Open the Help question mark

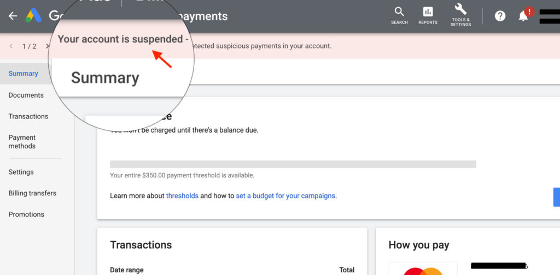(500, 16)
